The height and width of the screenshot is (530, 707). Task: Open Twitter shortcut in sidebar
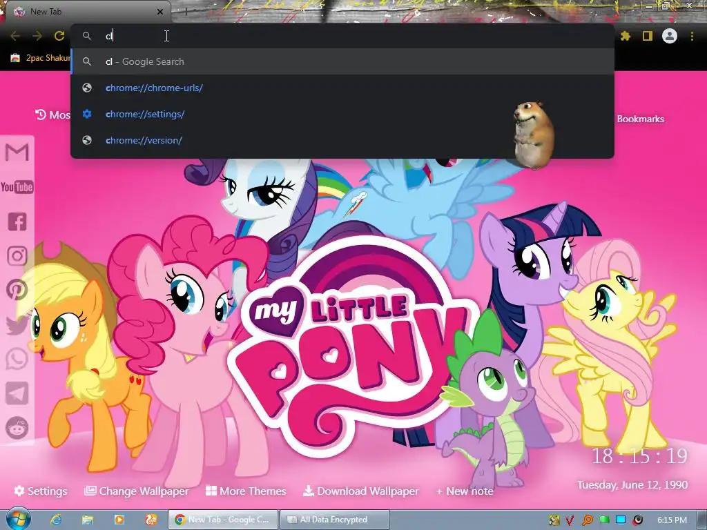click(17, 324)
